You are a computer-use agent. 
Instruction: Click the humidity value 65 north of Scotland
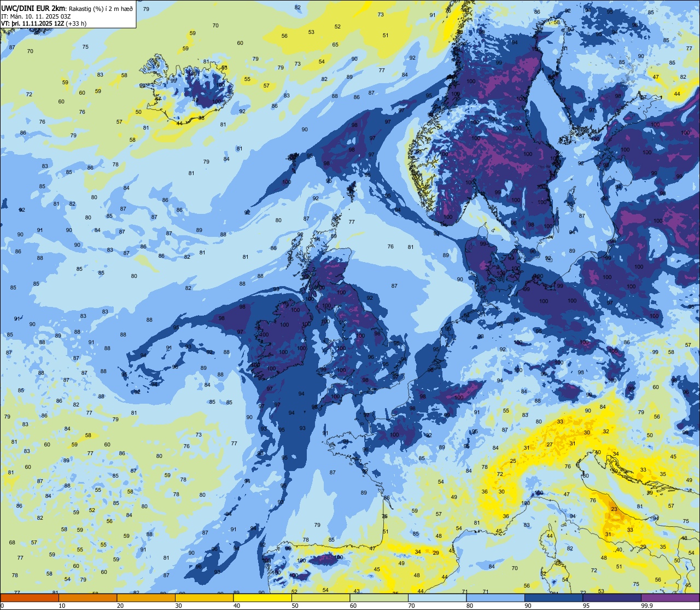tap(335, 45)
